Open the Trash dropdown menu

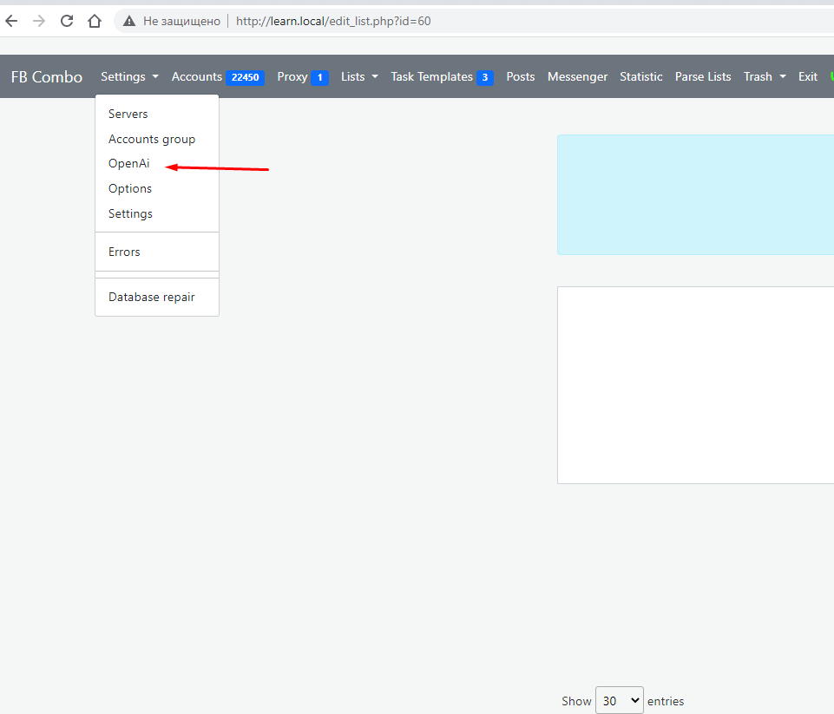pyautogui.click(x=764, y=76)
